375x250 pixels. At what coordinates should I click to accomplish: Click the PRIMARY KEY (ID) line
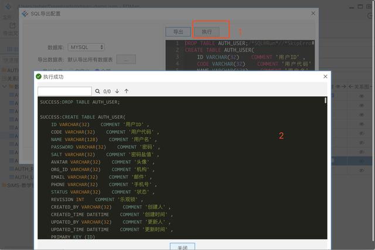pyautogui.click(x=73, y=237)
